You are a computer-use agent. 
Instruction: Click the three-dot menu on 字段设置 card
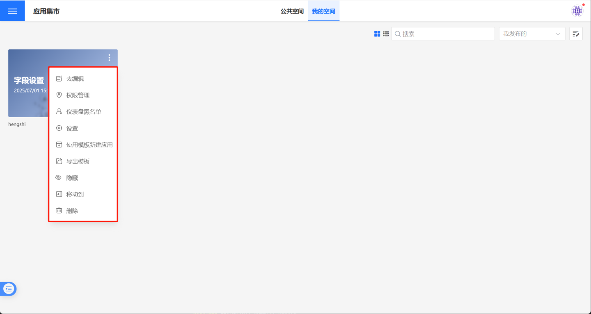coord(109,58)
